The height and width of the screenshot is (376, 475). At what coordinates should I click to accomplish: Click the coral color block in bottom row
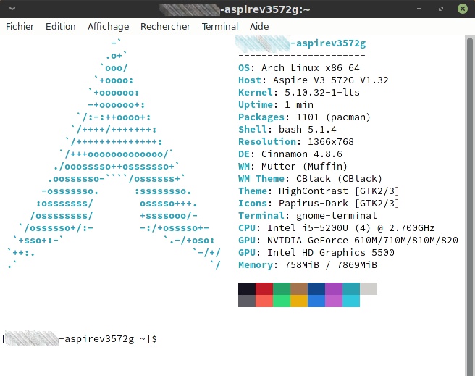click(x=264, y=301)
